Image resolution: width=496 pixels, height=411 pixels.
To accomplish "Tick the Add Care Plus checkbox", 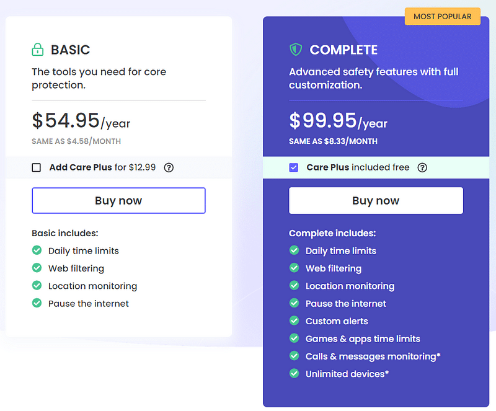I will (37, 167).
